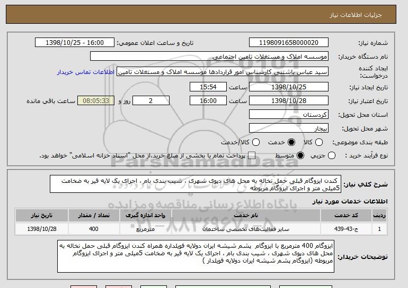Click the کد خدمت column header

click(346, 216)
